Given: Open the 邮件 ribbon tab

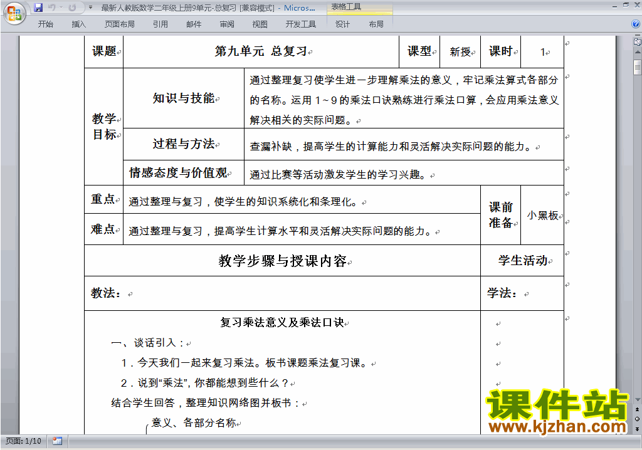Looking at the screenshot, I should click(x=194, y=24).
